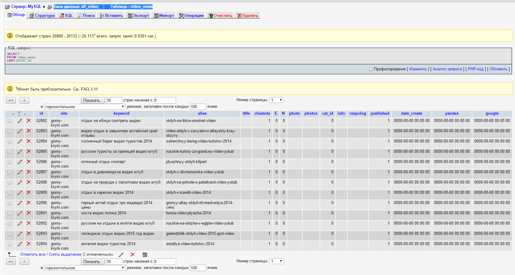Delete row 52890 red X icon
This screenshot has width=515, height=275.
29,203
